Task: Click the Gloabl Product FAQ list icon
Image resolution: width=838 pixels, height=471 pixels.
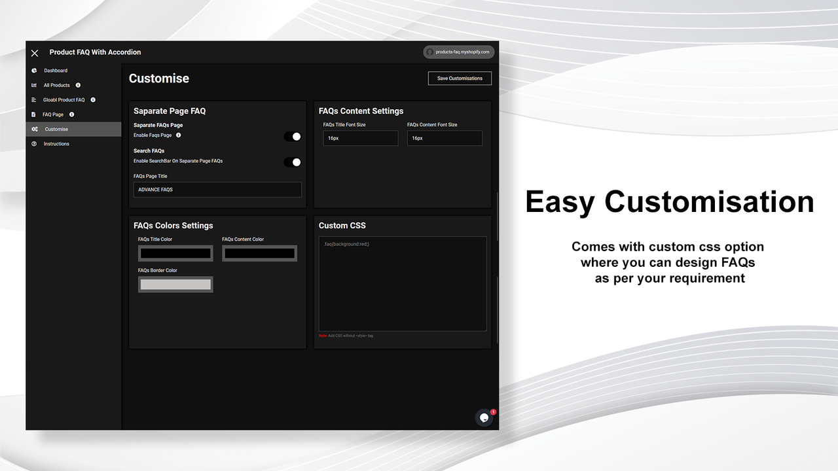Action: (x=33, y=99)
